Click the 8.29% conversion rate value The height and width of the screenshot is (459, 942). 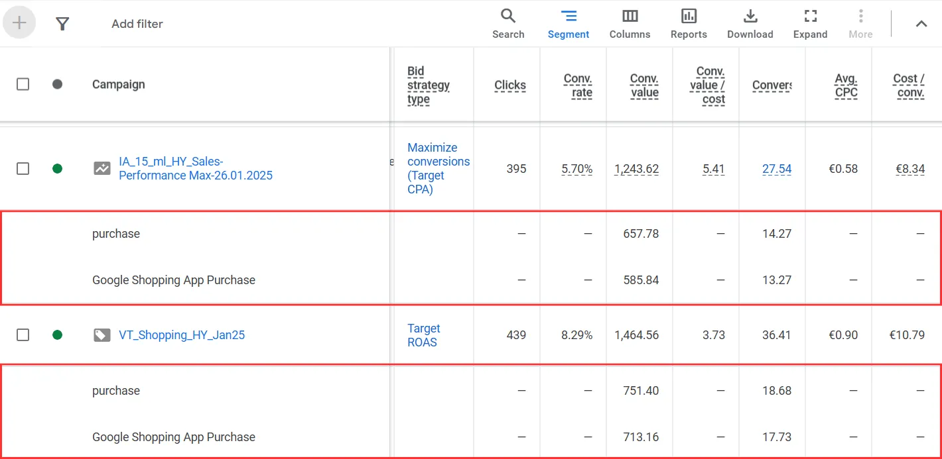[x=577, y=335]
